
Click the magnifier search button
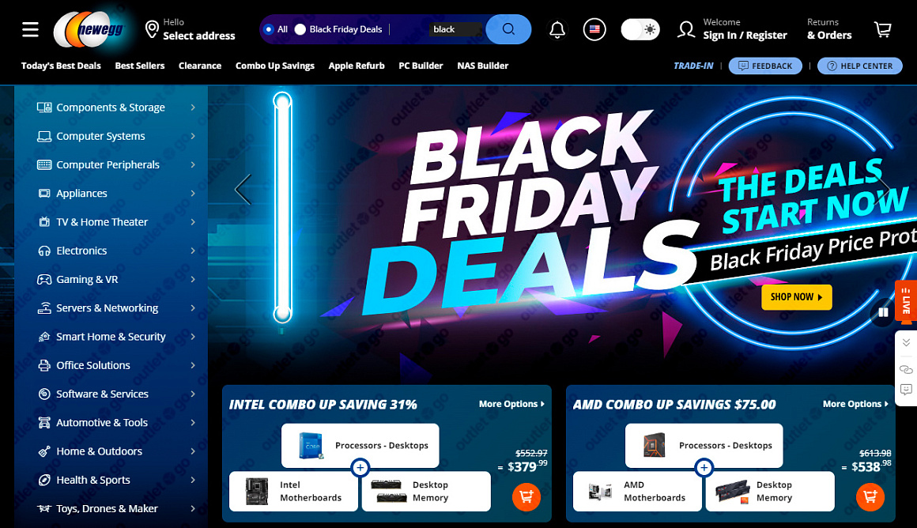508,29
